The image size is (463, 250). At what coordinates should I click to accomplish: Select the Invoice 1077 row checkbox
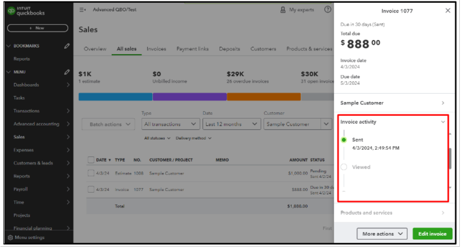(x=91, y=189)
